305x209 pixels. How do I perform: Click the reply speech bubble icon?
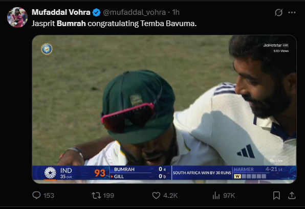click(36, 195)
